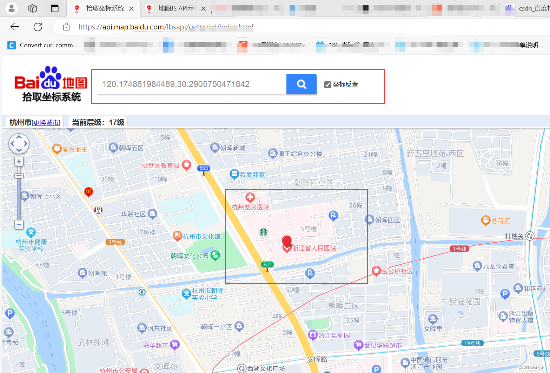Click the 杭州市健康实验学校 school icon
This screenshot has height=373, width=550.
pos(31,232)
